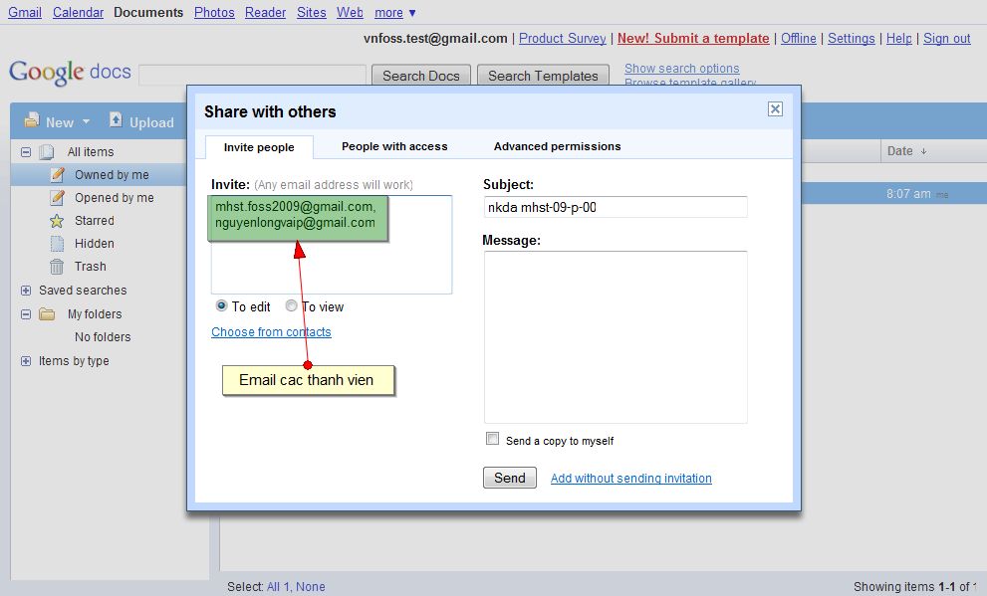Click the Search Templates button
Viewport: 987px width, 596px height.
point(543,76)
